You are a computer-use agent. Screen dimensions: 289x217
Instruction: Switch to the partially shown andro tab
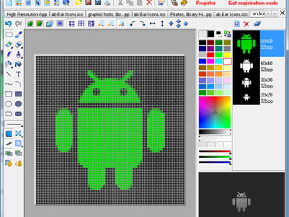tap(258, 14)
